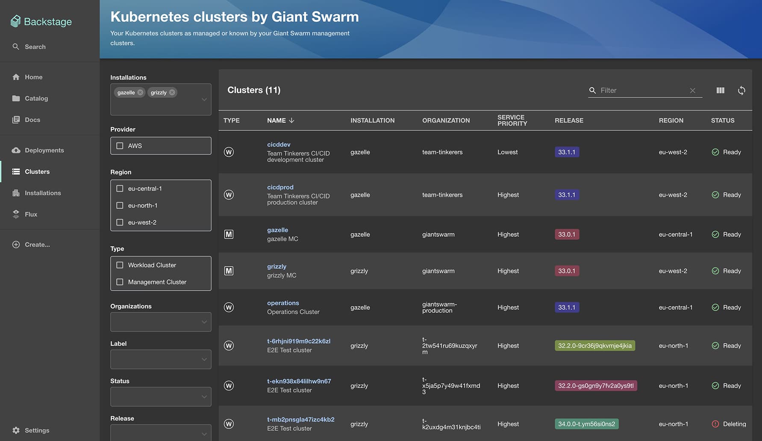Check the eu-north-1 region filter
This screenshot has height=441, width=762.
120,205
